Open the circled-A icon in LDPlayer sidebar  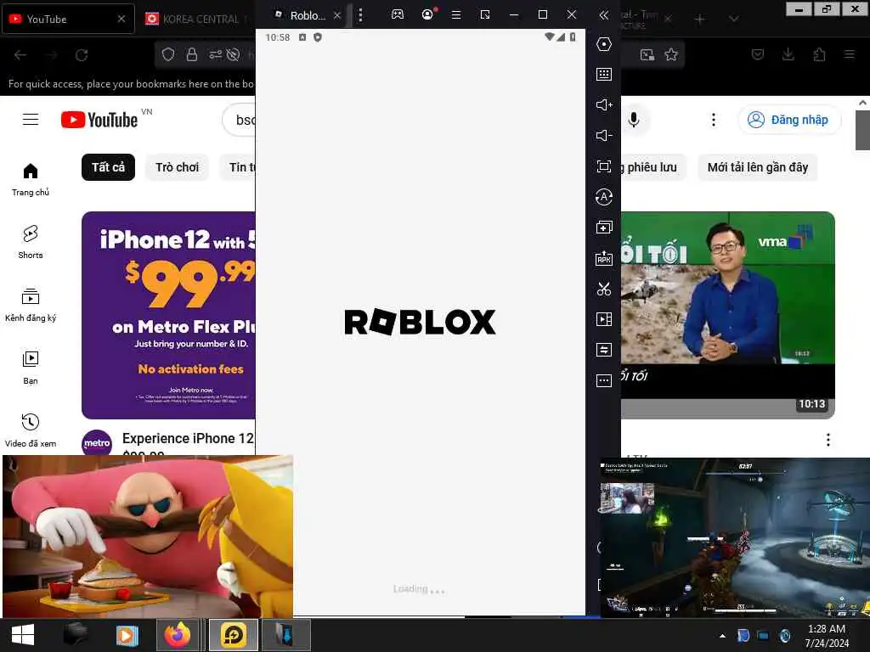click(x=604, y=197)
